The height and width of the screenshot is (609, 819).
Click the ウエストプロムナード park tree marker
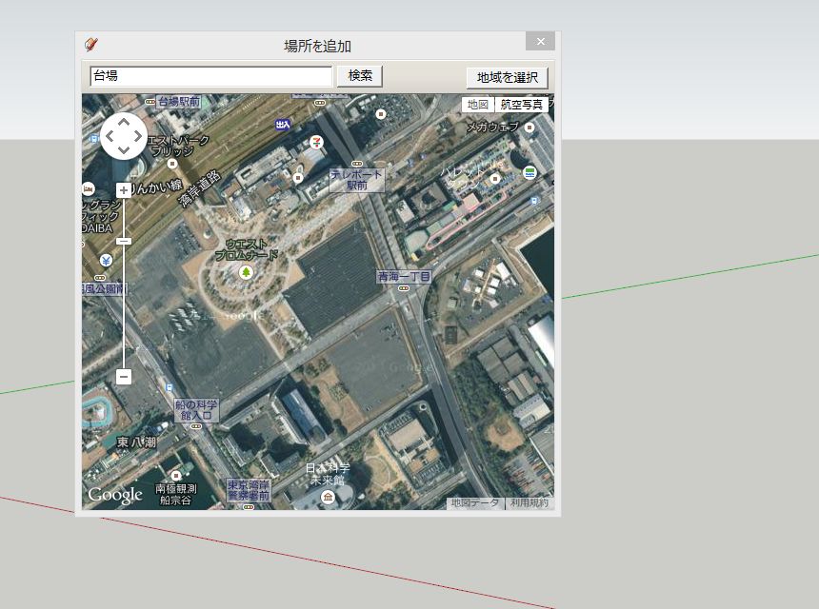pyautogui.click(x=246, y=272)
